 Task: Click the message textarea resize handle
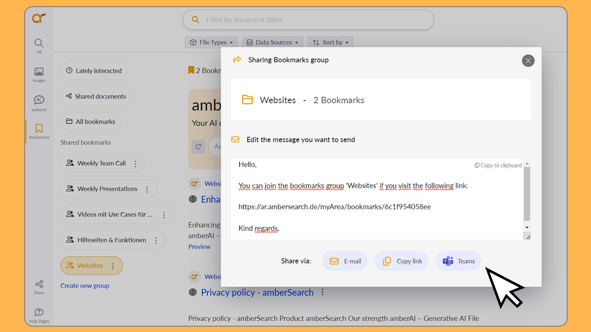[x=528, y=237]
